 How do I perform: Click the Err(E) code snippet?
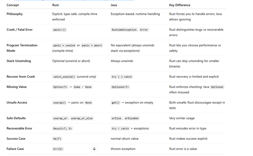point(58,149)
